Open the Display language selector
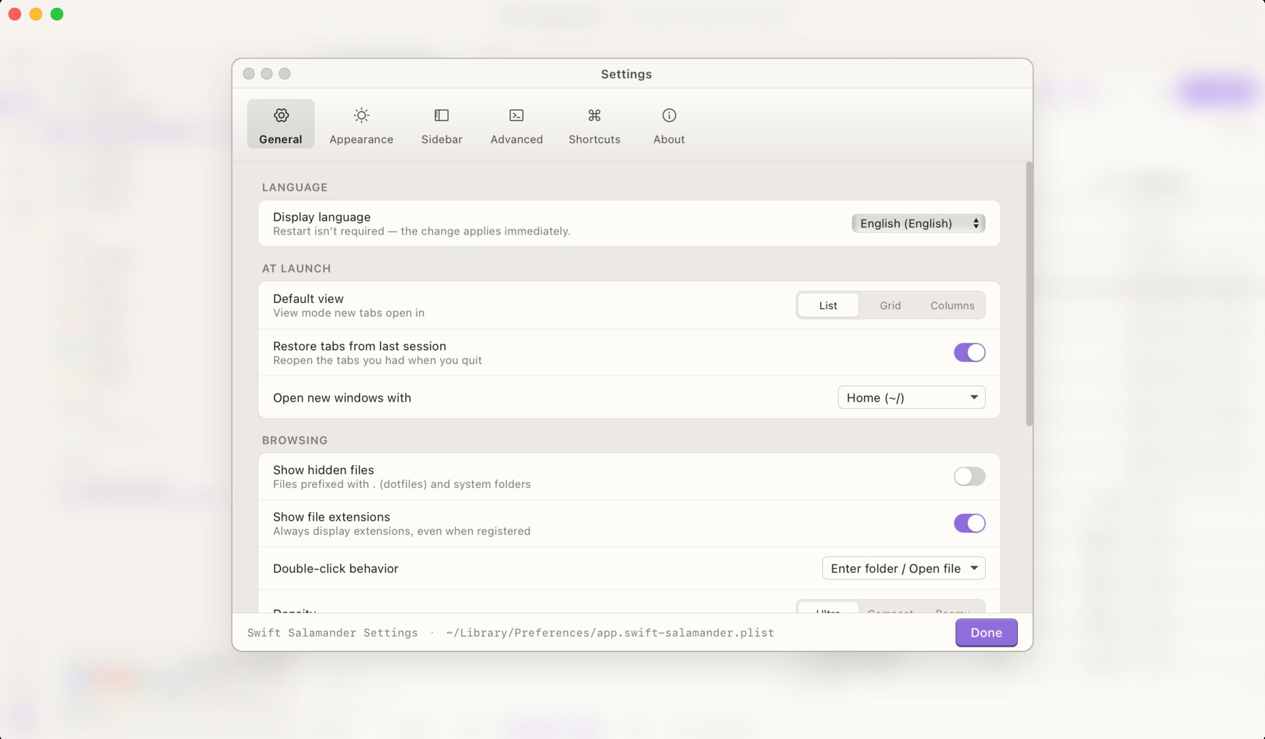1265x739 pixels. 918,223
